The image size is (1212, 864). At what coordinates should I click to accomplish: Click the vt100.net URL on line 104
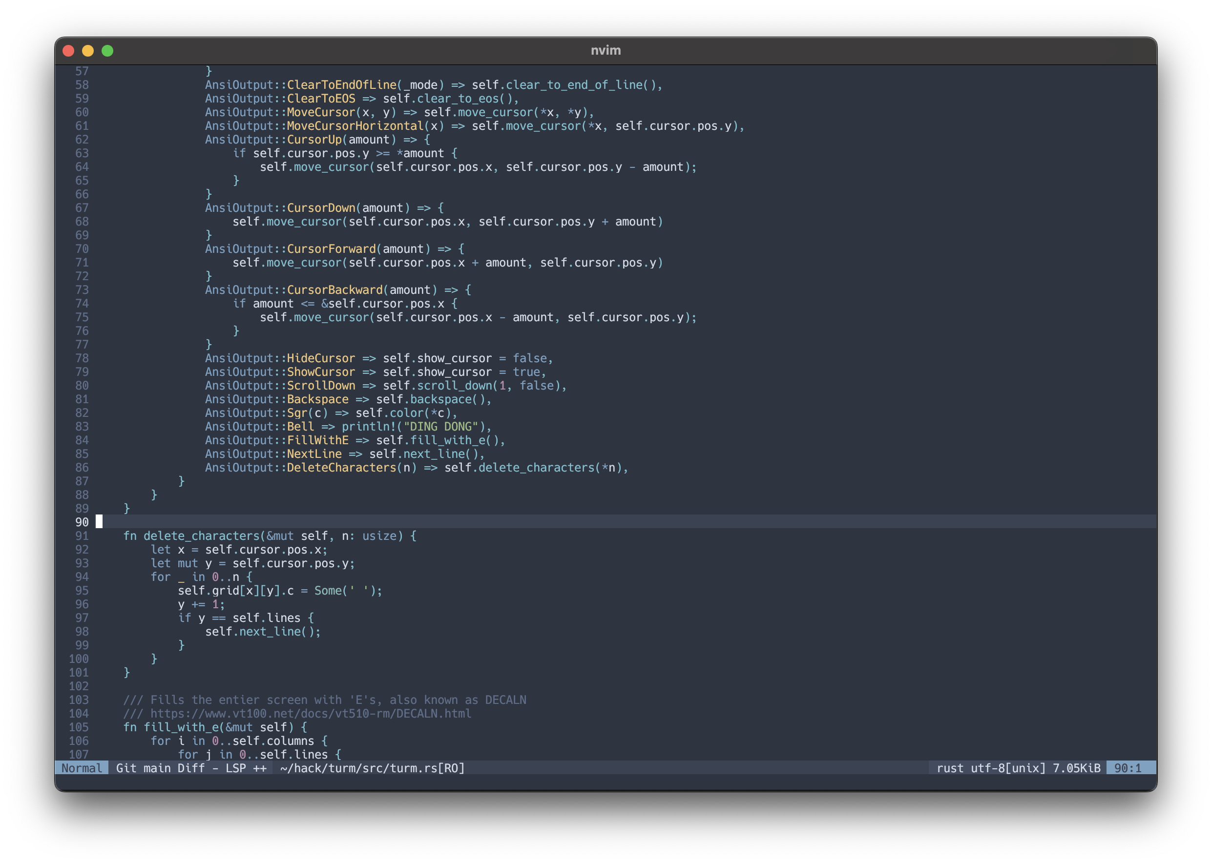[310, 714]
